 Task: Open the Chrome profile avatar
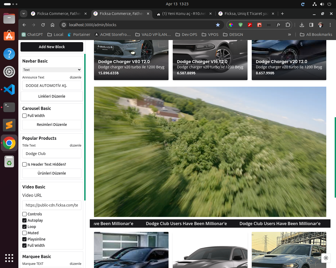coord(321,25)
